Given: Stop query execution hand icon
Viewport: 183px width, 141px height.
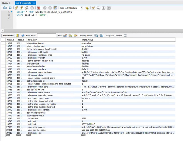Looking at the screenshot, I should click(32, 8).
